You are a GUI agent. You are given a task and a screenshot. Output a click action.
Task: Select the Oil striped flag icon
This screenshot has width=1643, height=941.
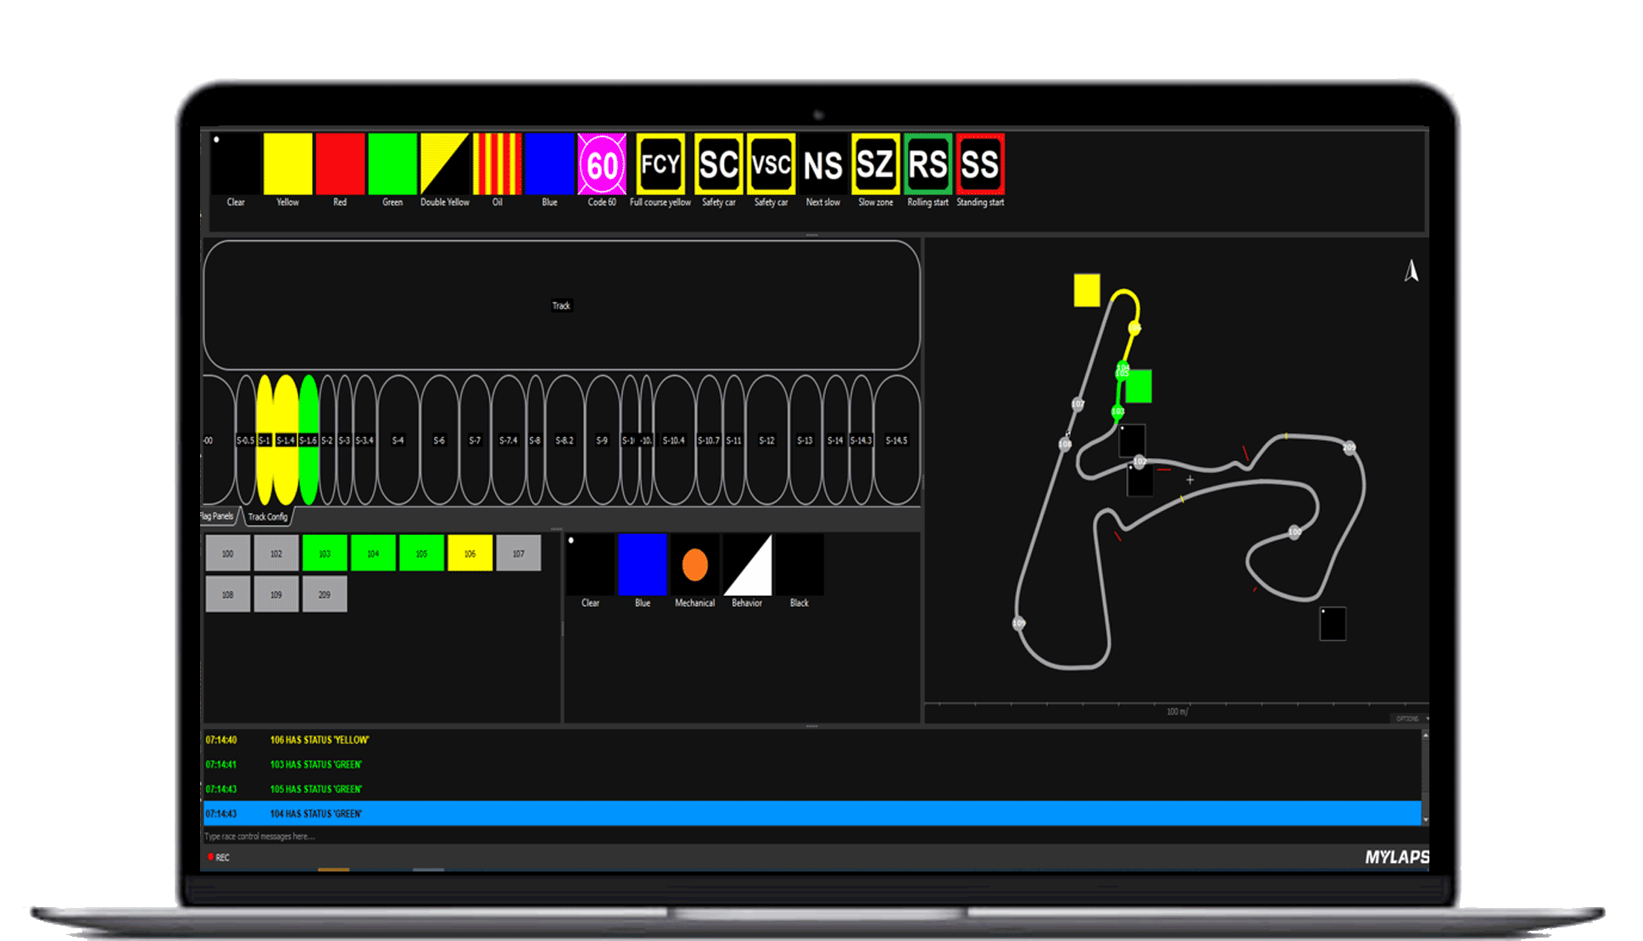(x=498, y=164)
